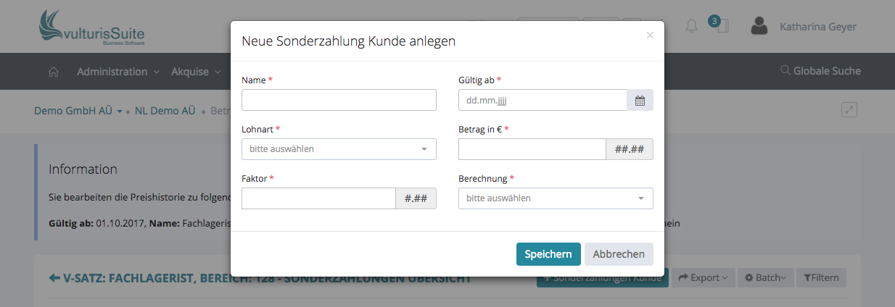Screen dimensions: 895x307
Task: Focus the Betrag in € field
Action: coord(532,149)
